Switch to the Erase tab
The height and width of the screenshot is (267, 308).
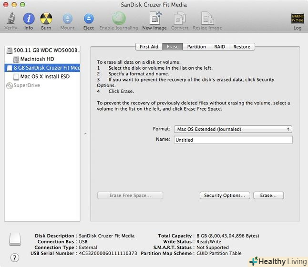coord(173,47)
